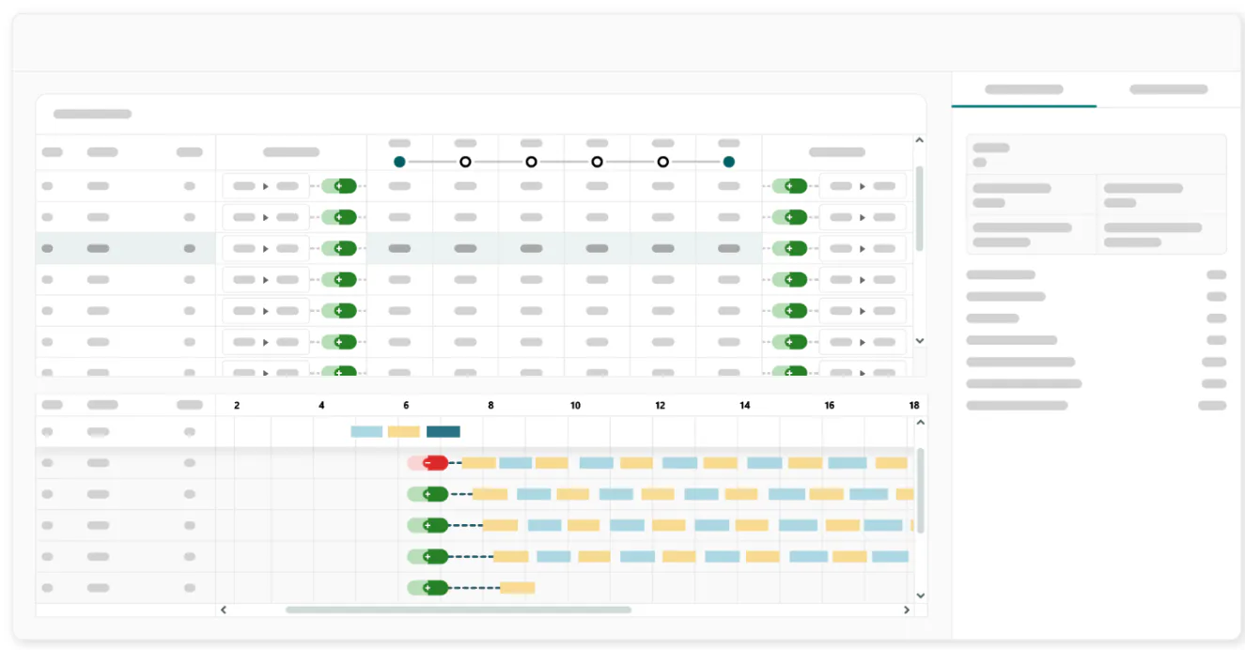Expand the play-arrow box in the highlighted row's right column

[863, 249]
